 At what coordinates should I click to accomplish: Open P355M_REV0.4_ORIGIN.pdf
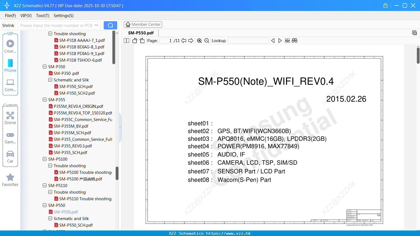click(78, 106)
